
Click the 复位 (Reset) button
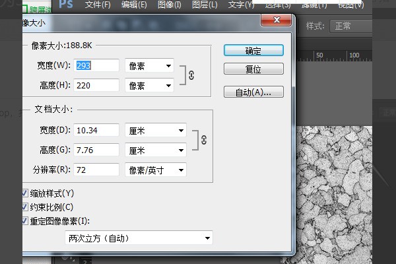[x=253, y=69]
